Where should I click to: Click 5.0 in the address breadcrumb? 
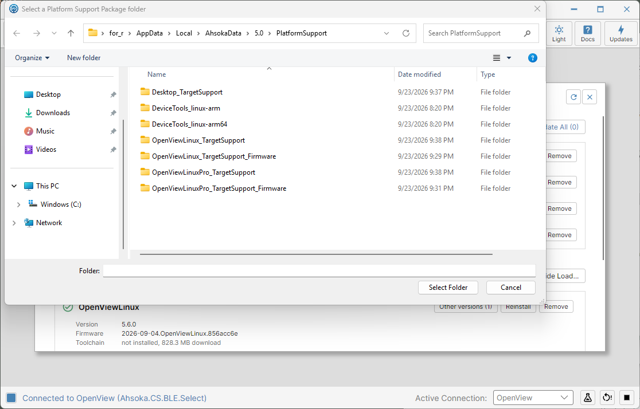[259, 33]
